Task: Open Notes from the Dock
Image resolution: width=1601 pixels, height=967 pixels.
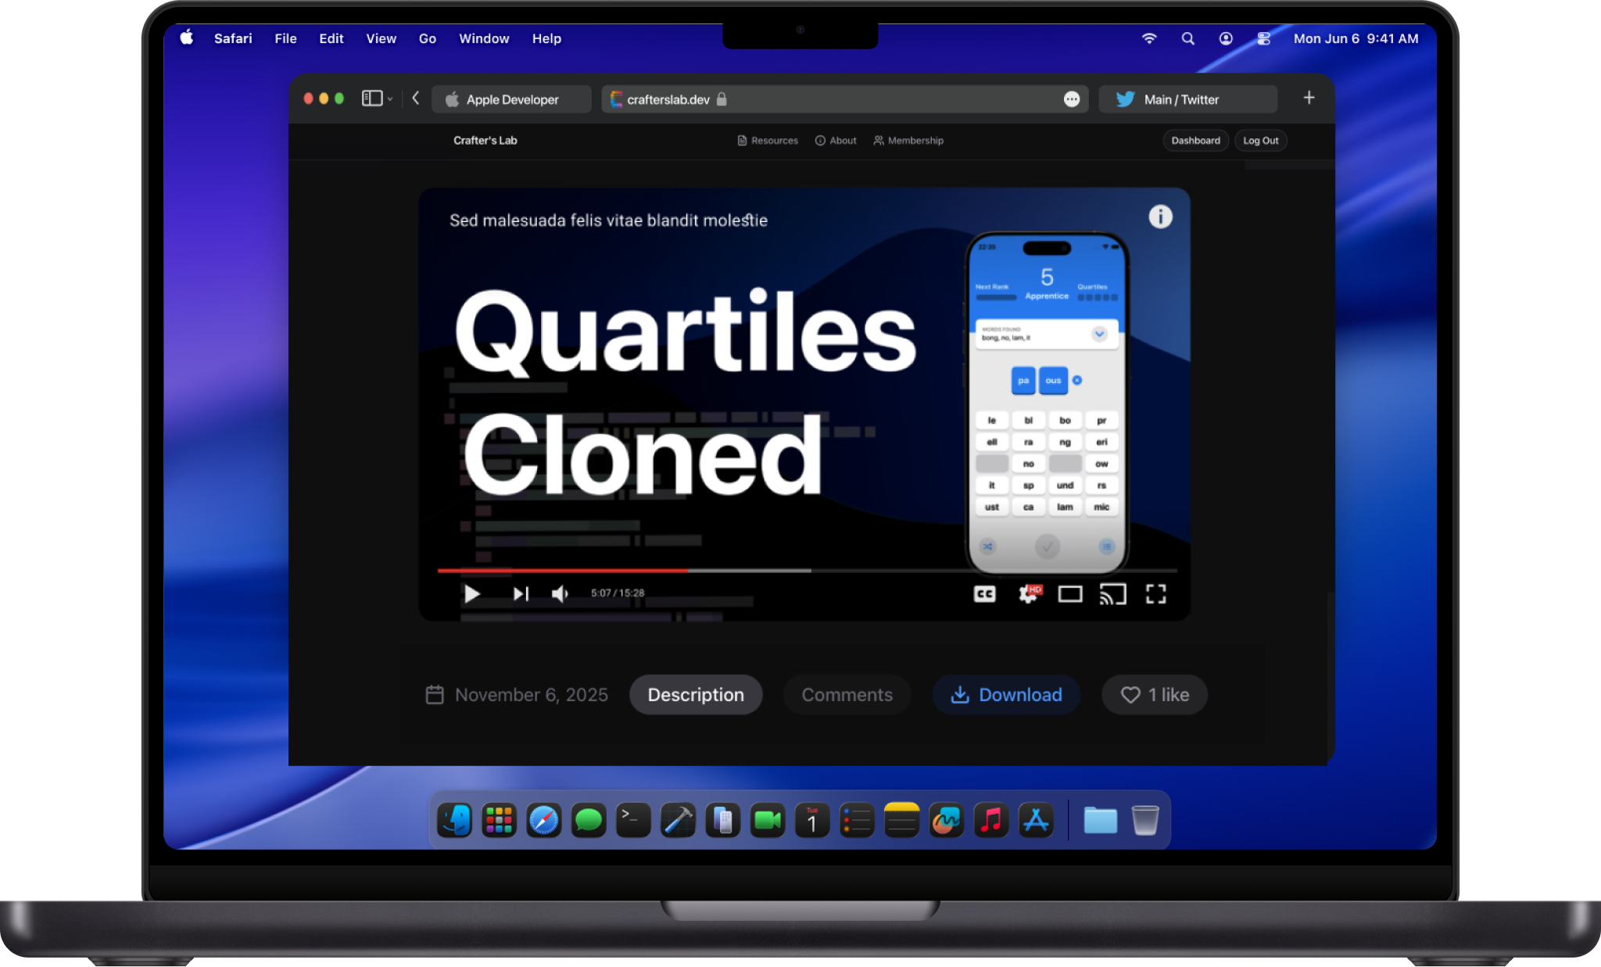Action: [901, 820]
